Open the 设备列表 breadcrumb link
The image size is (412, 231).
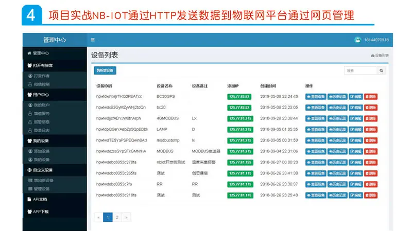tap(380, 56)
